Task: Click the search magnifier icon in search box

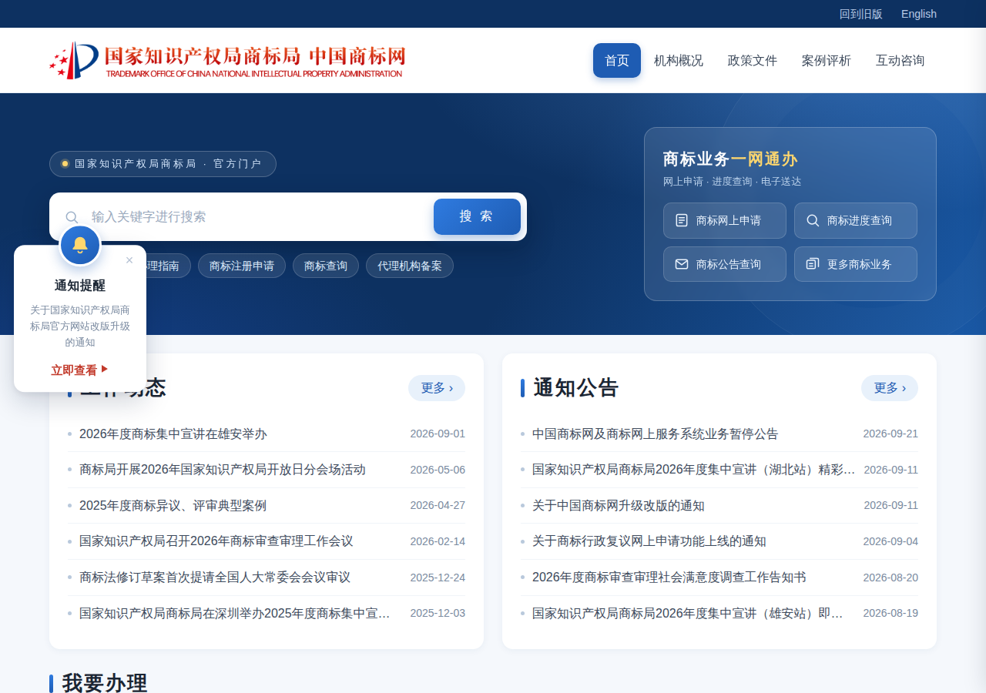Action: [72, 217]
